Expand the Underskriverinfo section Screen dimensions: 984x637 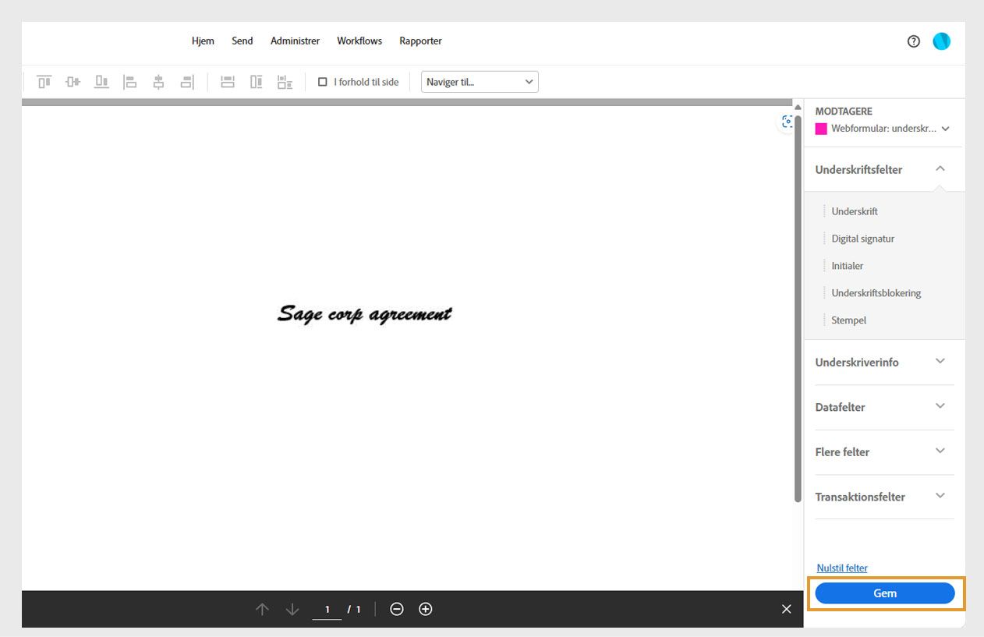[940, 361]
